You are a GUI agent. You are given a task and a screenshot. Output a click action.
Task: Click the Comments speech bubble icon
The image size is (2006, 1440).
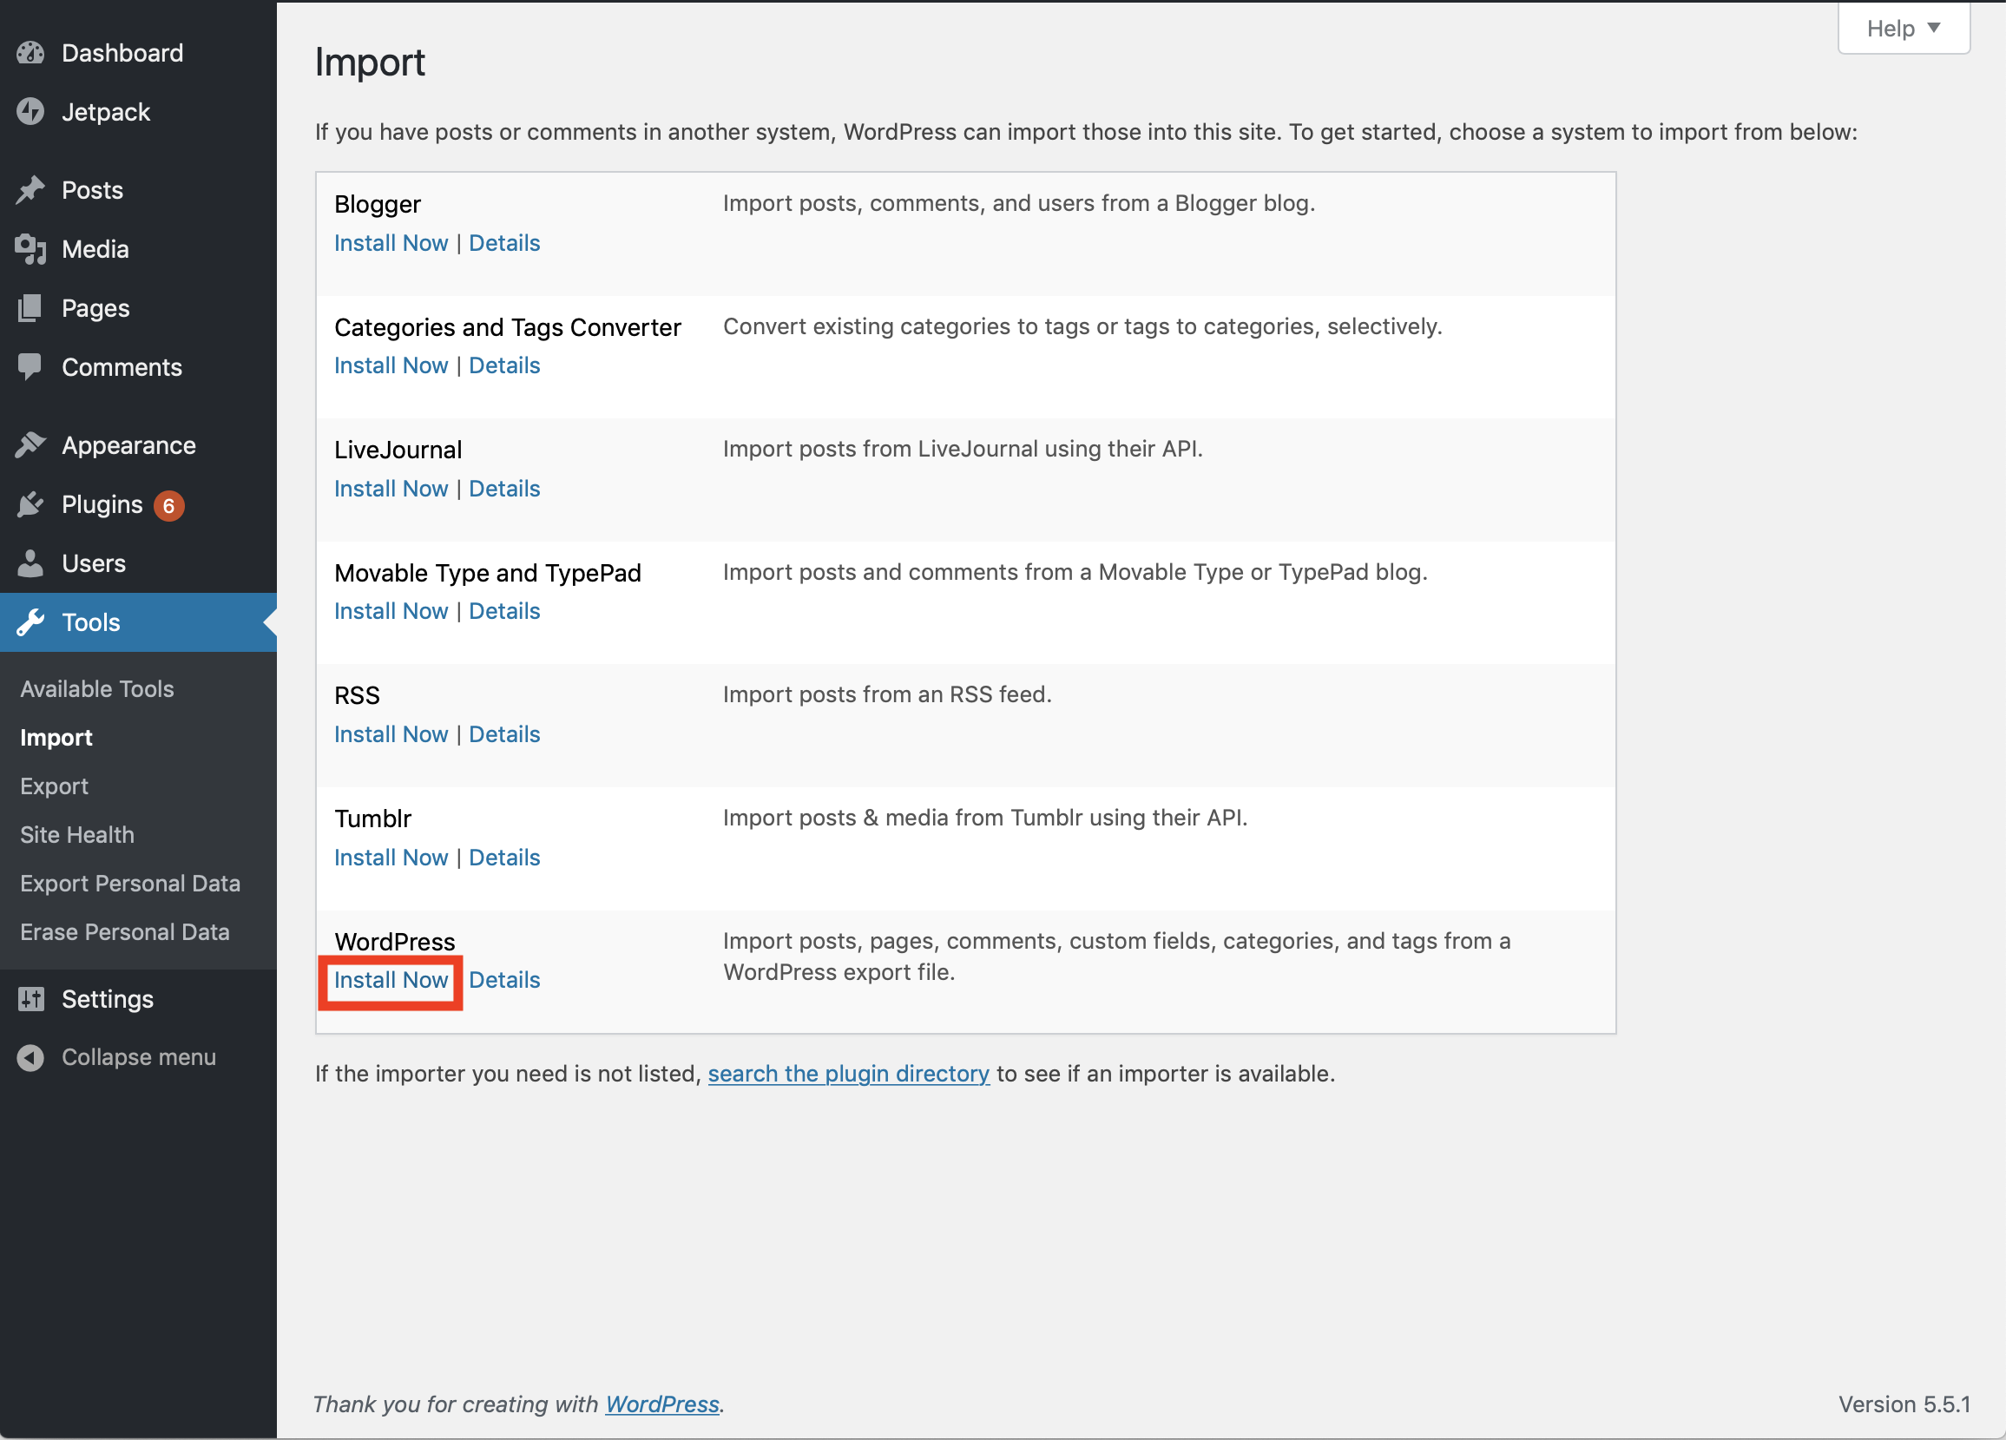pos(30,367)
